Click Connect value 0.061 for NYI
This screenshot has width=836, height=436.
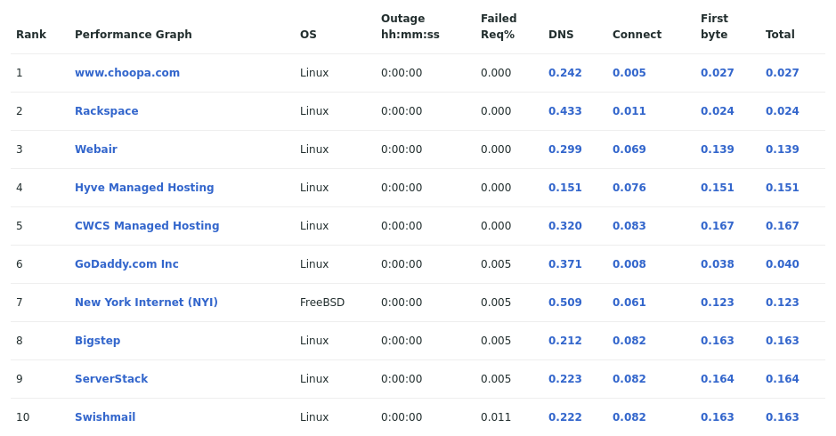click(629, 303)
